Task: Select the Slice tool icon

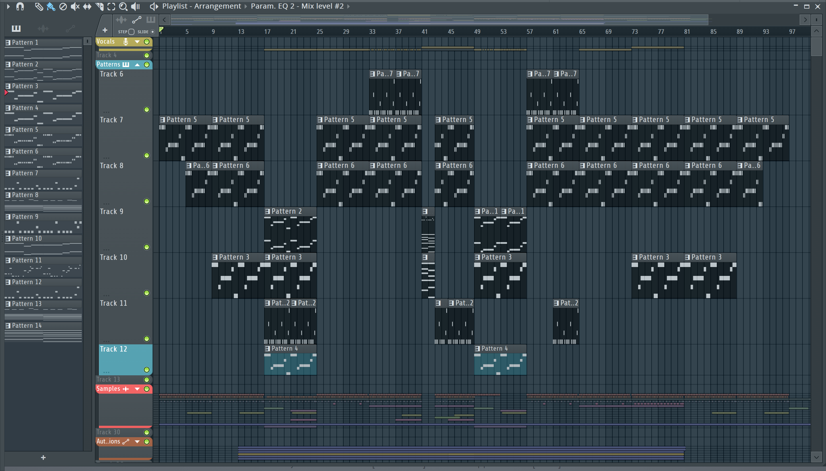Action: tap(100, 7)
